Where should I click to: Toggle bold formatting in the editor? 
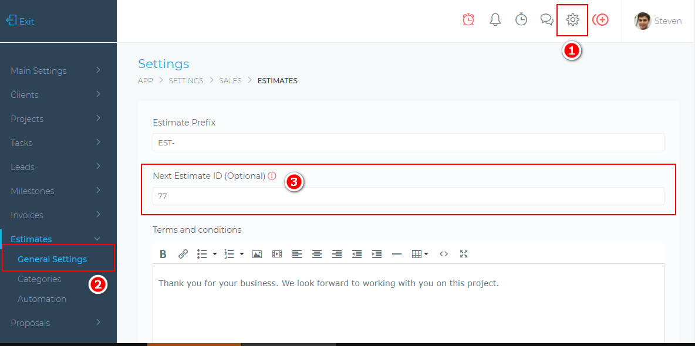point(163,253)
